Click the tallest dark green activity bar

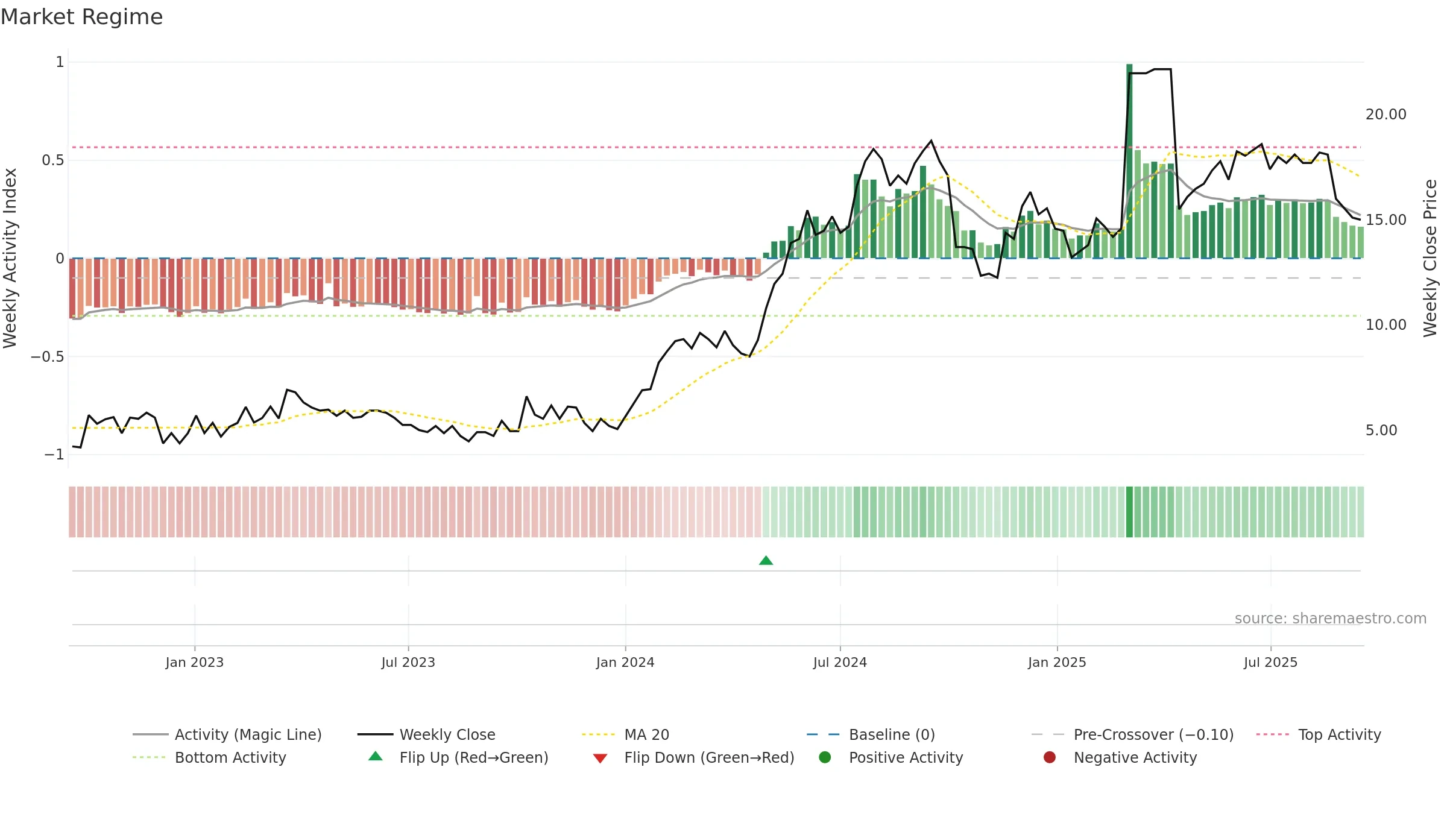[1129, 161]
